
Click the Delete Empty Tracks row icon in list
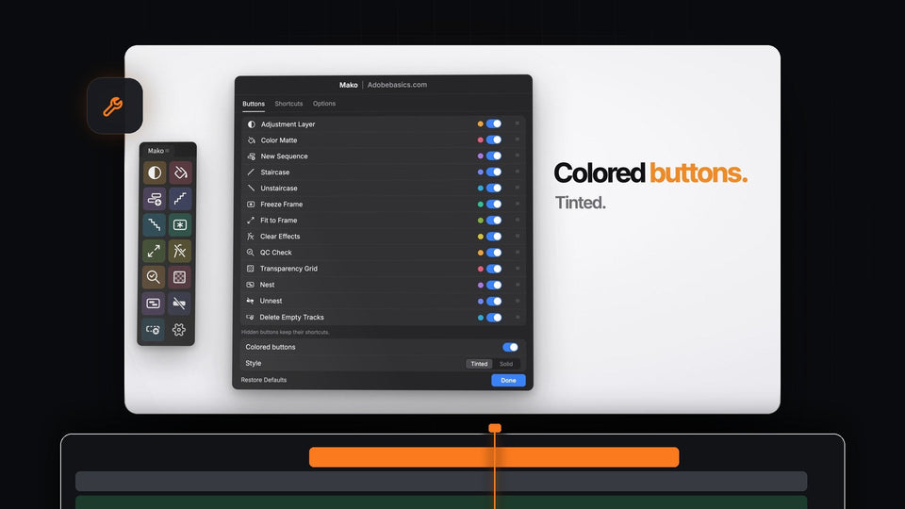point(250,318)
